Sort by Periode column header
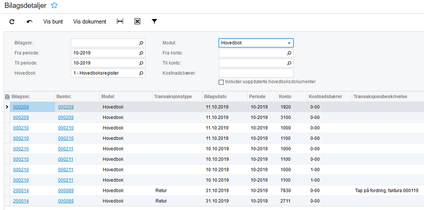Viewport: 424px width, 210px height. 263,97
